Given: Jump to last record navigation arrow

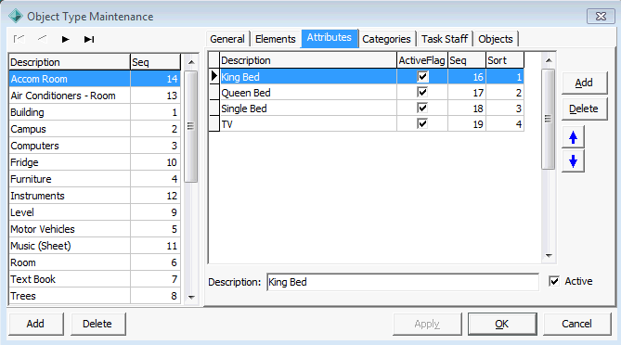Looking at the screenshot, I should tap(89, 39).
